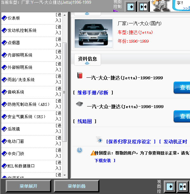
Task: Click the book icon beside 安全气囊系统（SRS）
Action: coord(4,117)
